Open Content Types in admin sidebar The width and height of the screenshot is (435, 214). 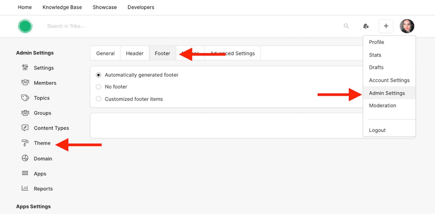52,128
